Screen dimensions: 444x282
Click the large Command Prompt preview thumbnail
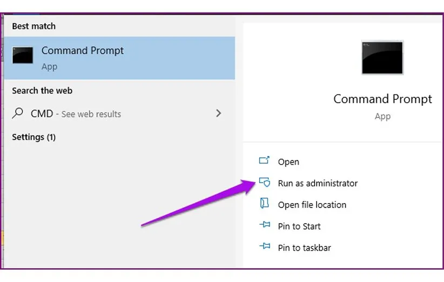[382, 57]
